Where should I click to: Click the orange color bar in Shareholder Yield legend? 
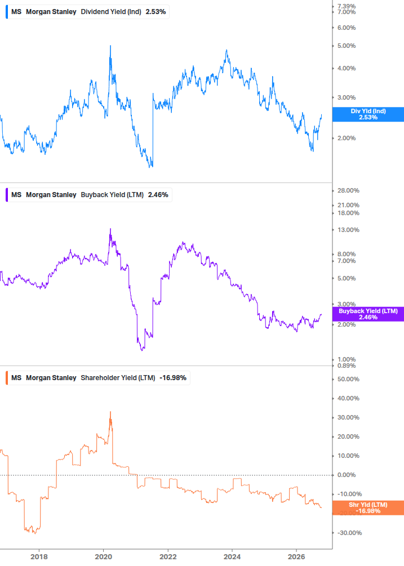pyautogui.click(x=7, y=378)
